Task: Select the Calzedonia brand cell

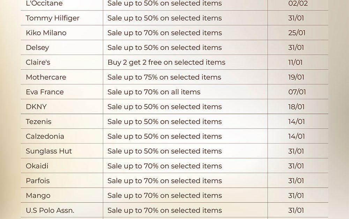Action: click(x=45, y=137)
